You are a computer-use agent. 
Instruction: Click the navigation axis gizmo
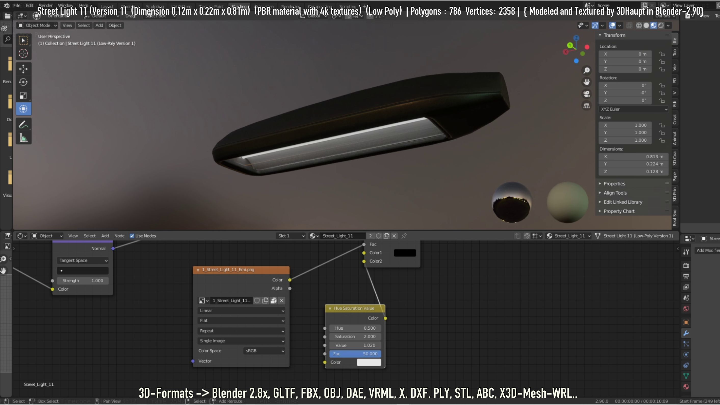coord(576,50)
